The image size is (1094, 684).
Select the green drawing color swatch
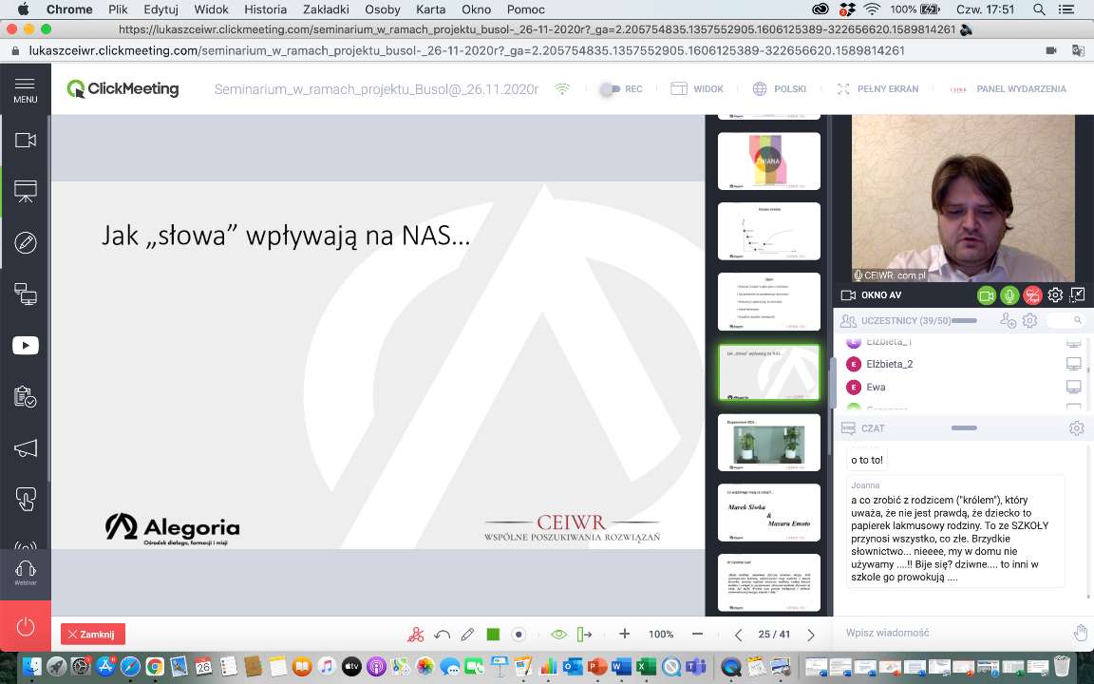493,635
